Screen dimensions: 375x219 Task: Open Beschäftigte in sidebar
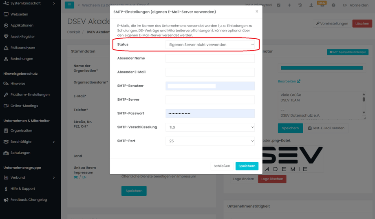[21, 142]
